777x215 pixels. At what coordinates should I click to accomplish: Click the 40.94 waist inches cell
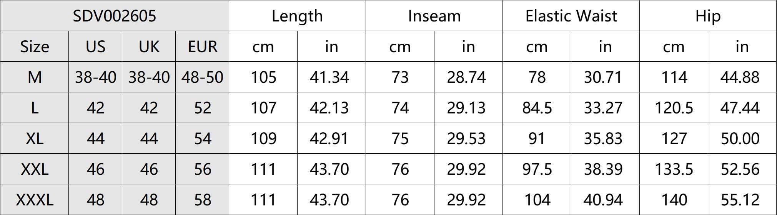click(605, 200)
